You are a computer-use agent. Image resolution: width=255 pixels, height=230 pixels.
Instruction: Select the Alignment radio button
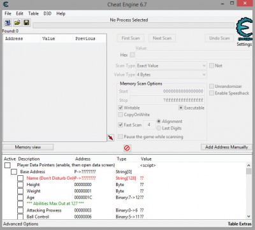coord(159,121)
